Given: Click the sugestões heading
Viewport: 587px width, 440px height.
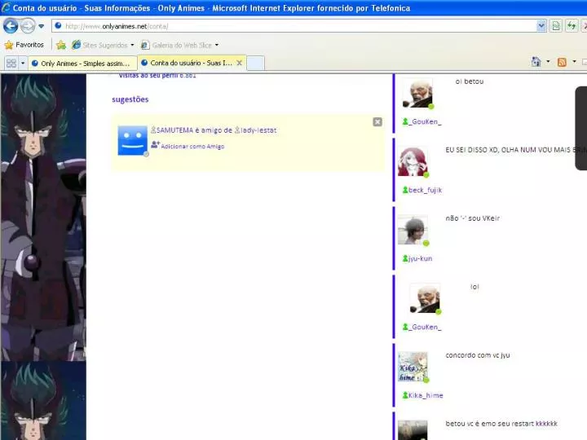Looking at the screenshot, I should tap(130, 99).
